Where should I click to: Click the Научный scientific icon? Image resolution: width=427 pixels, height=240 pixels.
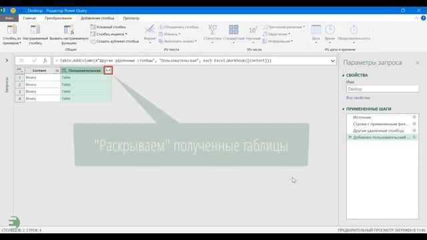[253, 29]
